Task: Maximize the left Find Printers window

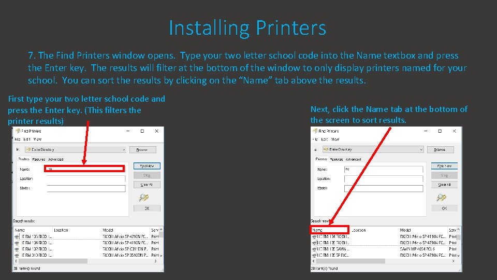Action: point(142,131)
